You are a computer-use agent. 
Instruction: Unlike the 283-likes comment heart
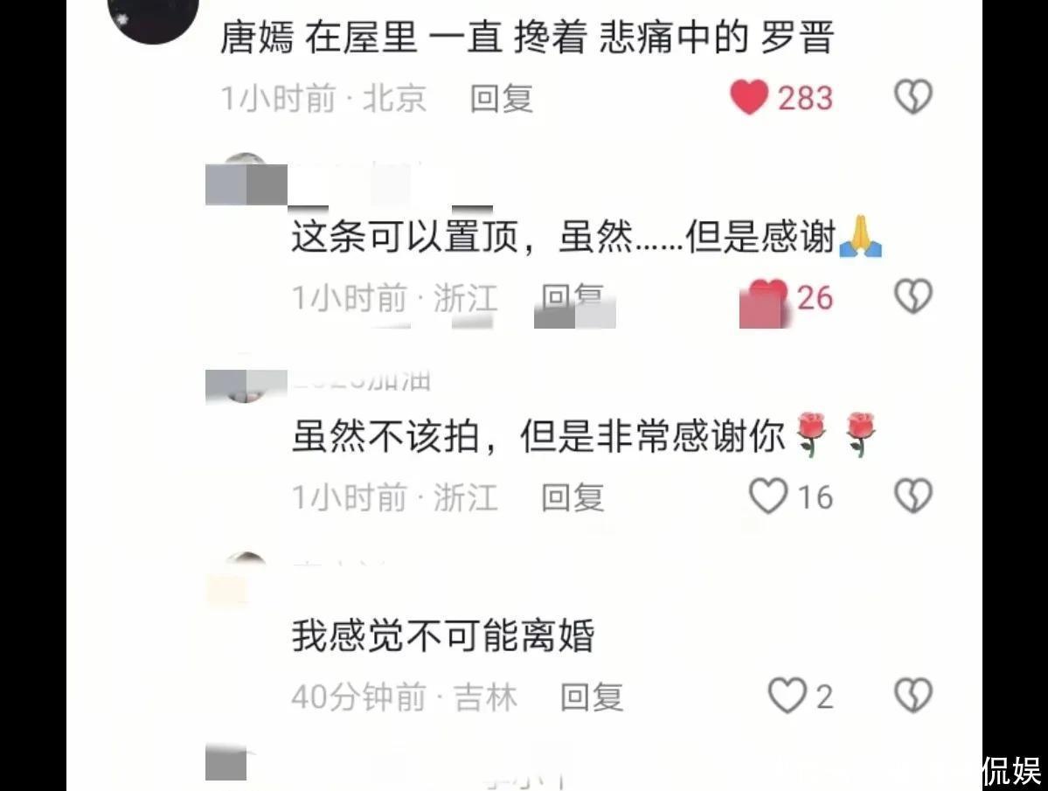748,98
